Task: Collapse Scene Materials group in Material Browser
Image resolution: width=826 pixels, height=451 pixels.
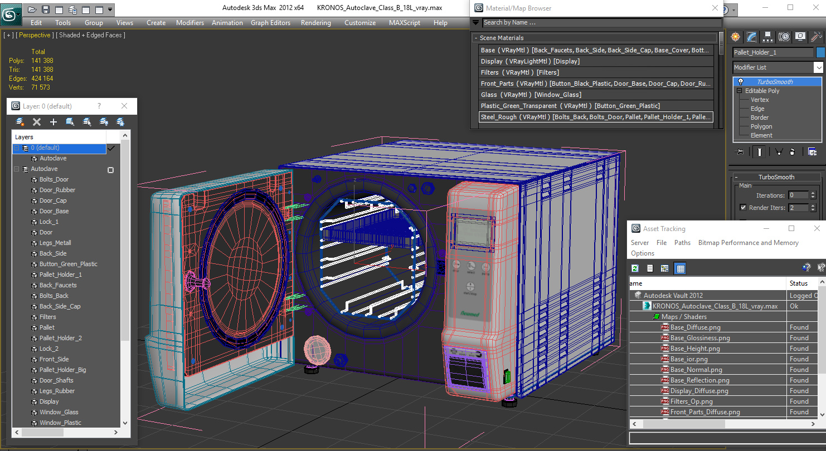Action: pos(477,38)
